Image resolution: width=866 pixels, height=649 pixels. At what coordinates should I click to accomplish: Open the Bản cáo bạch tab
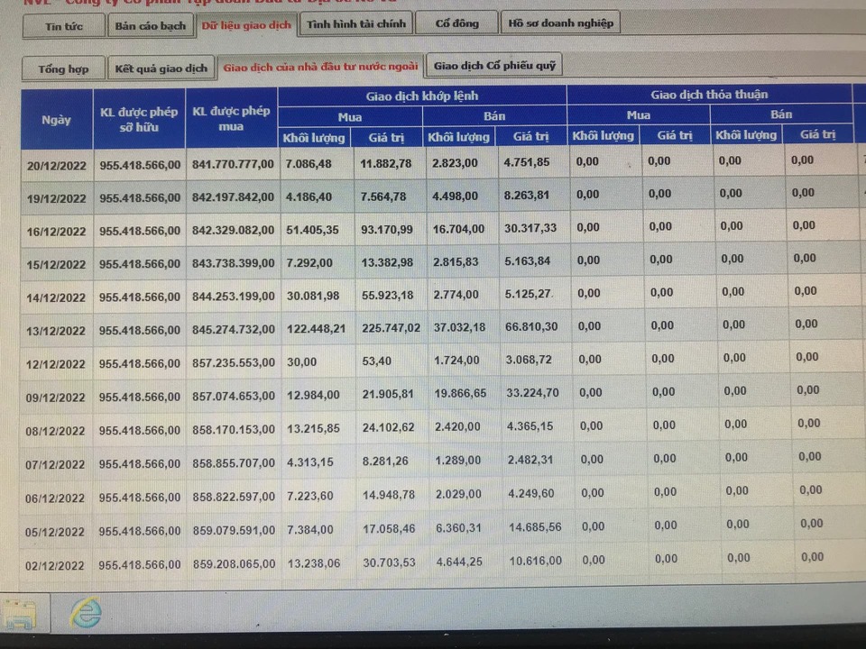pos(151,25)
